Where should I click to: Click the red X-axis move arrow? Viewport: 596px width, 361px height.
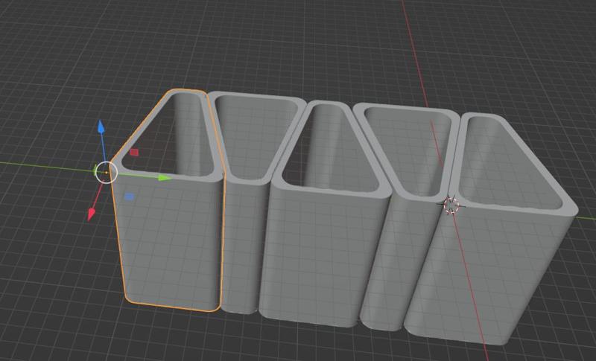click(92, 214)
